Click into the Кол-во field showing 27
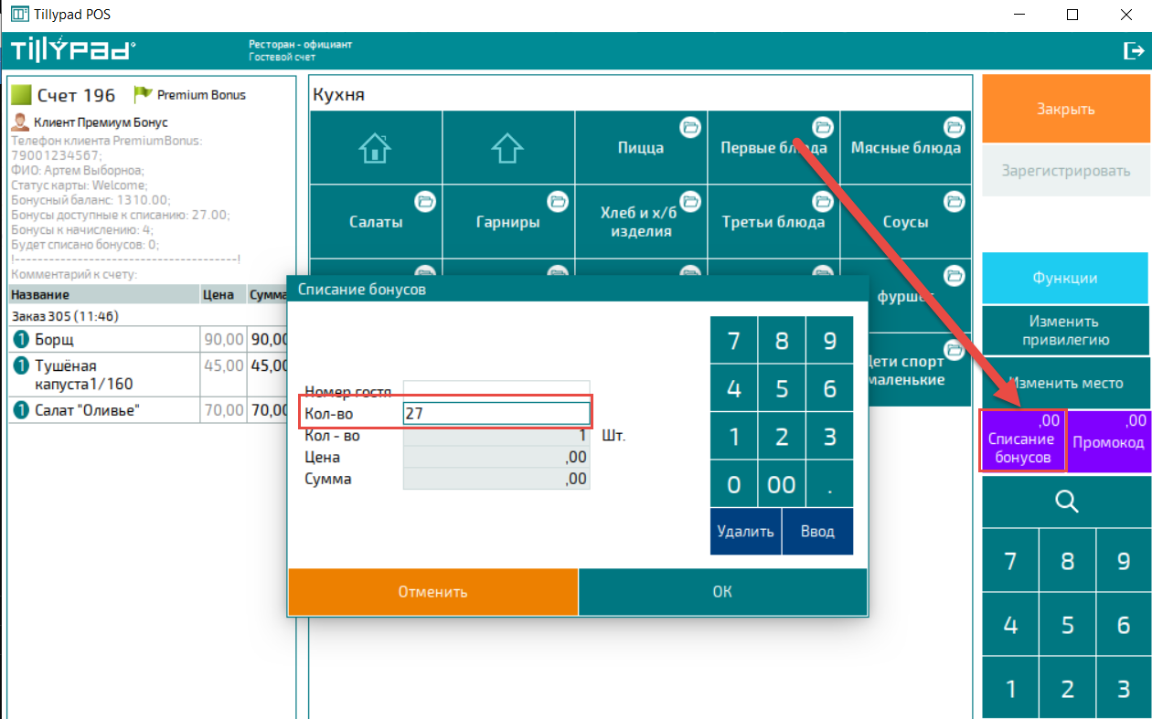The width and height of the screenshot is (1152, 719). (496, 414)
